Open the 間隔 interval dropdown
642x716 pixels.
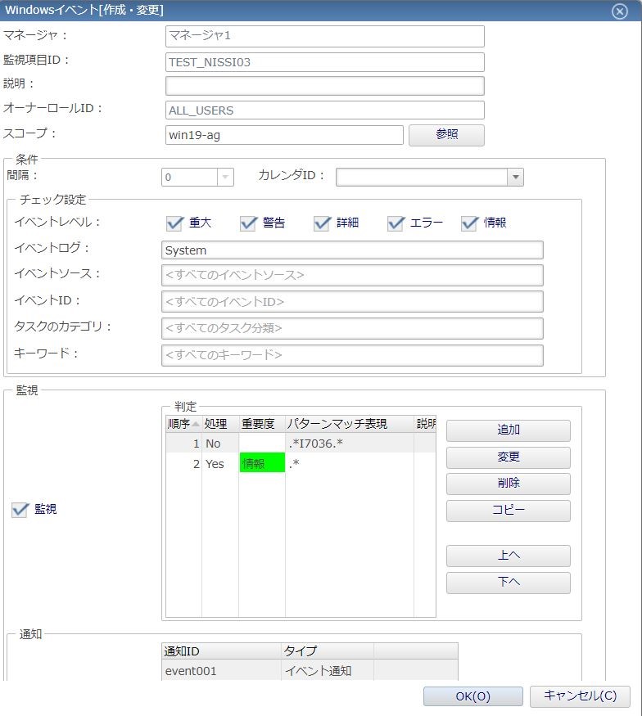225,178
